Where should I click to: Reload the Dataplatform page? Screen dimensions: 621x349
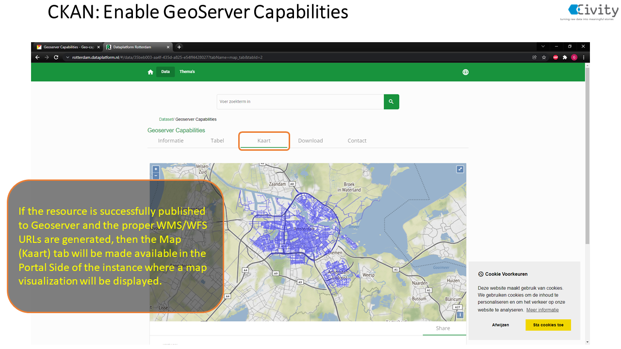click(x=56, y=57)
